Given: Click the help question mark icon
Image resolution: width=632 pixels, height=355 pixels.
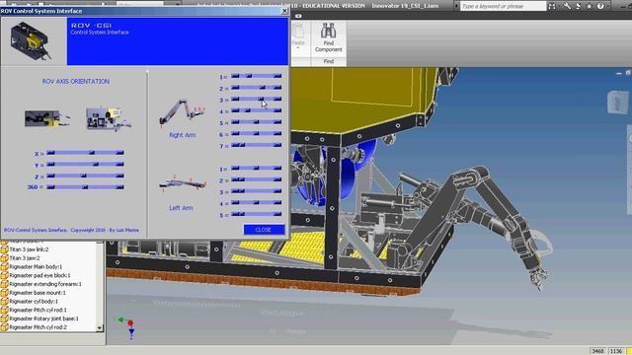Looking at the screenshot, I should (600, 6).
